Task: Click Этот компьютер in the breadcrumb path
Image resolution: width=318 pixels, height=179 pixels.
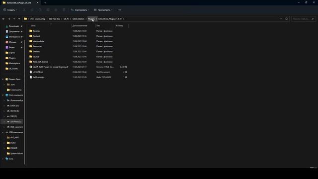Action: pos(38,19)
